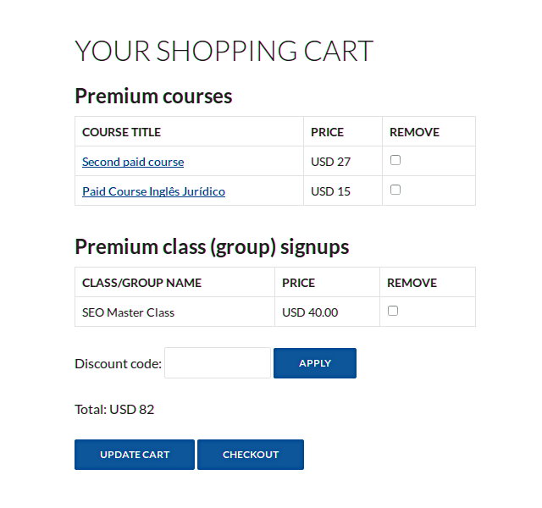542x508 pixels.
Task: Click the Discount code label
Action: coord(119,363)
